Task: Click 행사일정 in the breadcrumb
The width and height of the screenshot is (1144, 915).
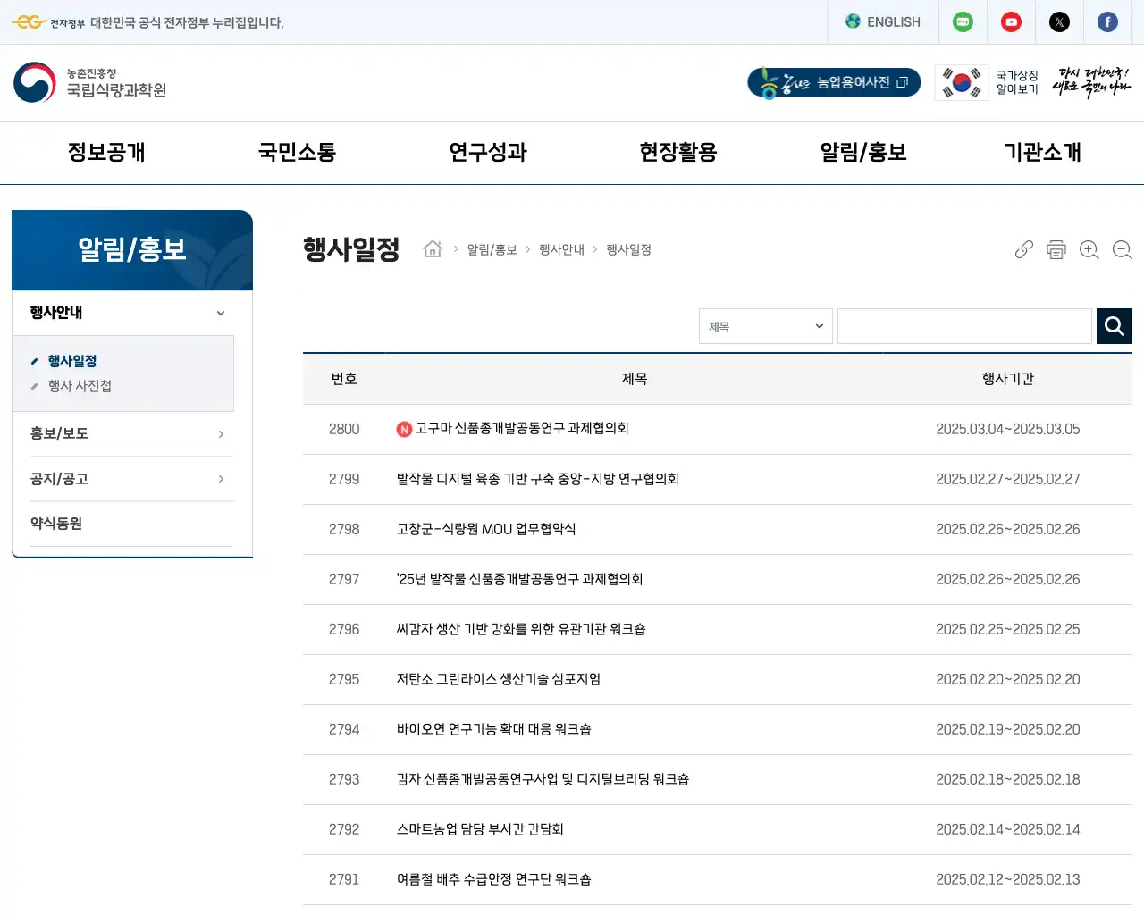Action: 628,249
